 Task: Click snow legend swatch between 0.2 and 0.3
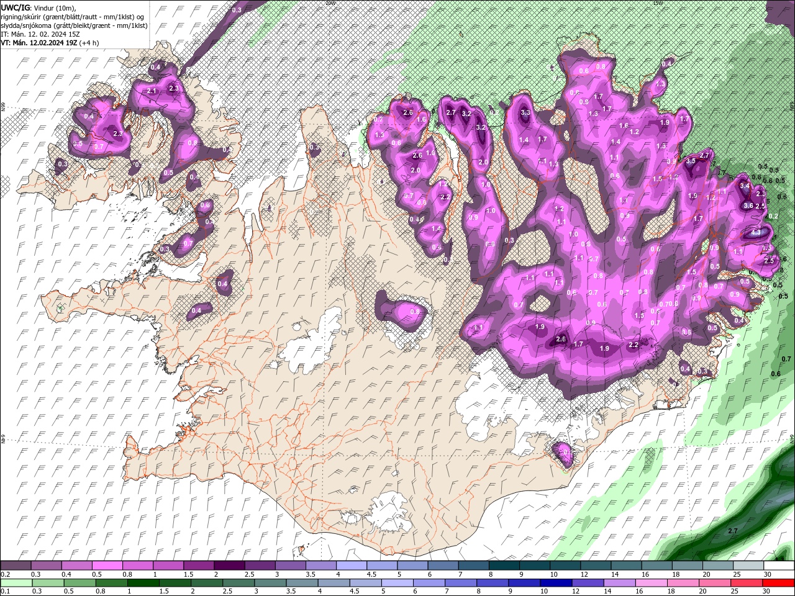[16, 565]
